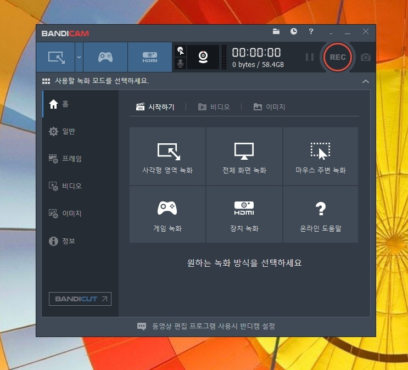Viewport: 408px width, 370px height.
Task: Open 온라인 도움말 tile
Action: click(x=321, y=215)
